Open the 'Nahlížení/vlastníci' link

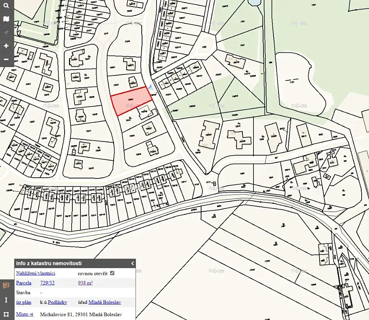[x=35, y=273]
